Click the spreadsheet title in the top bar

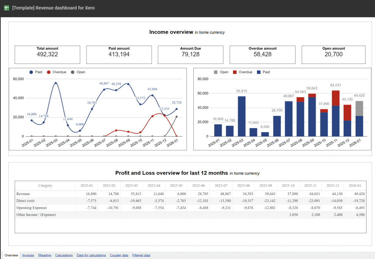pos(53,7)
